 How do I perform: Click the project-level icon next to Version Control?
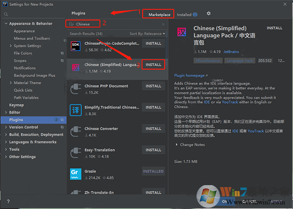pyautogui.click(x=62, y=127)
